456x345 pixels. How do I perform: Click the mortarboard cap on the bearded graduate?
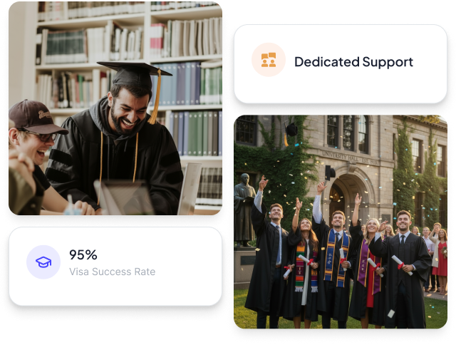[134, 74]
